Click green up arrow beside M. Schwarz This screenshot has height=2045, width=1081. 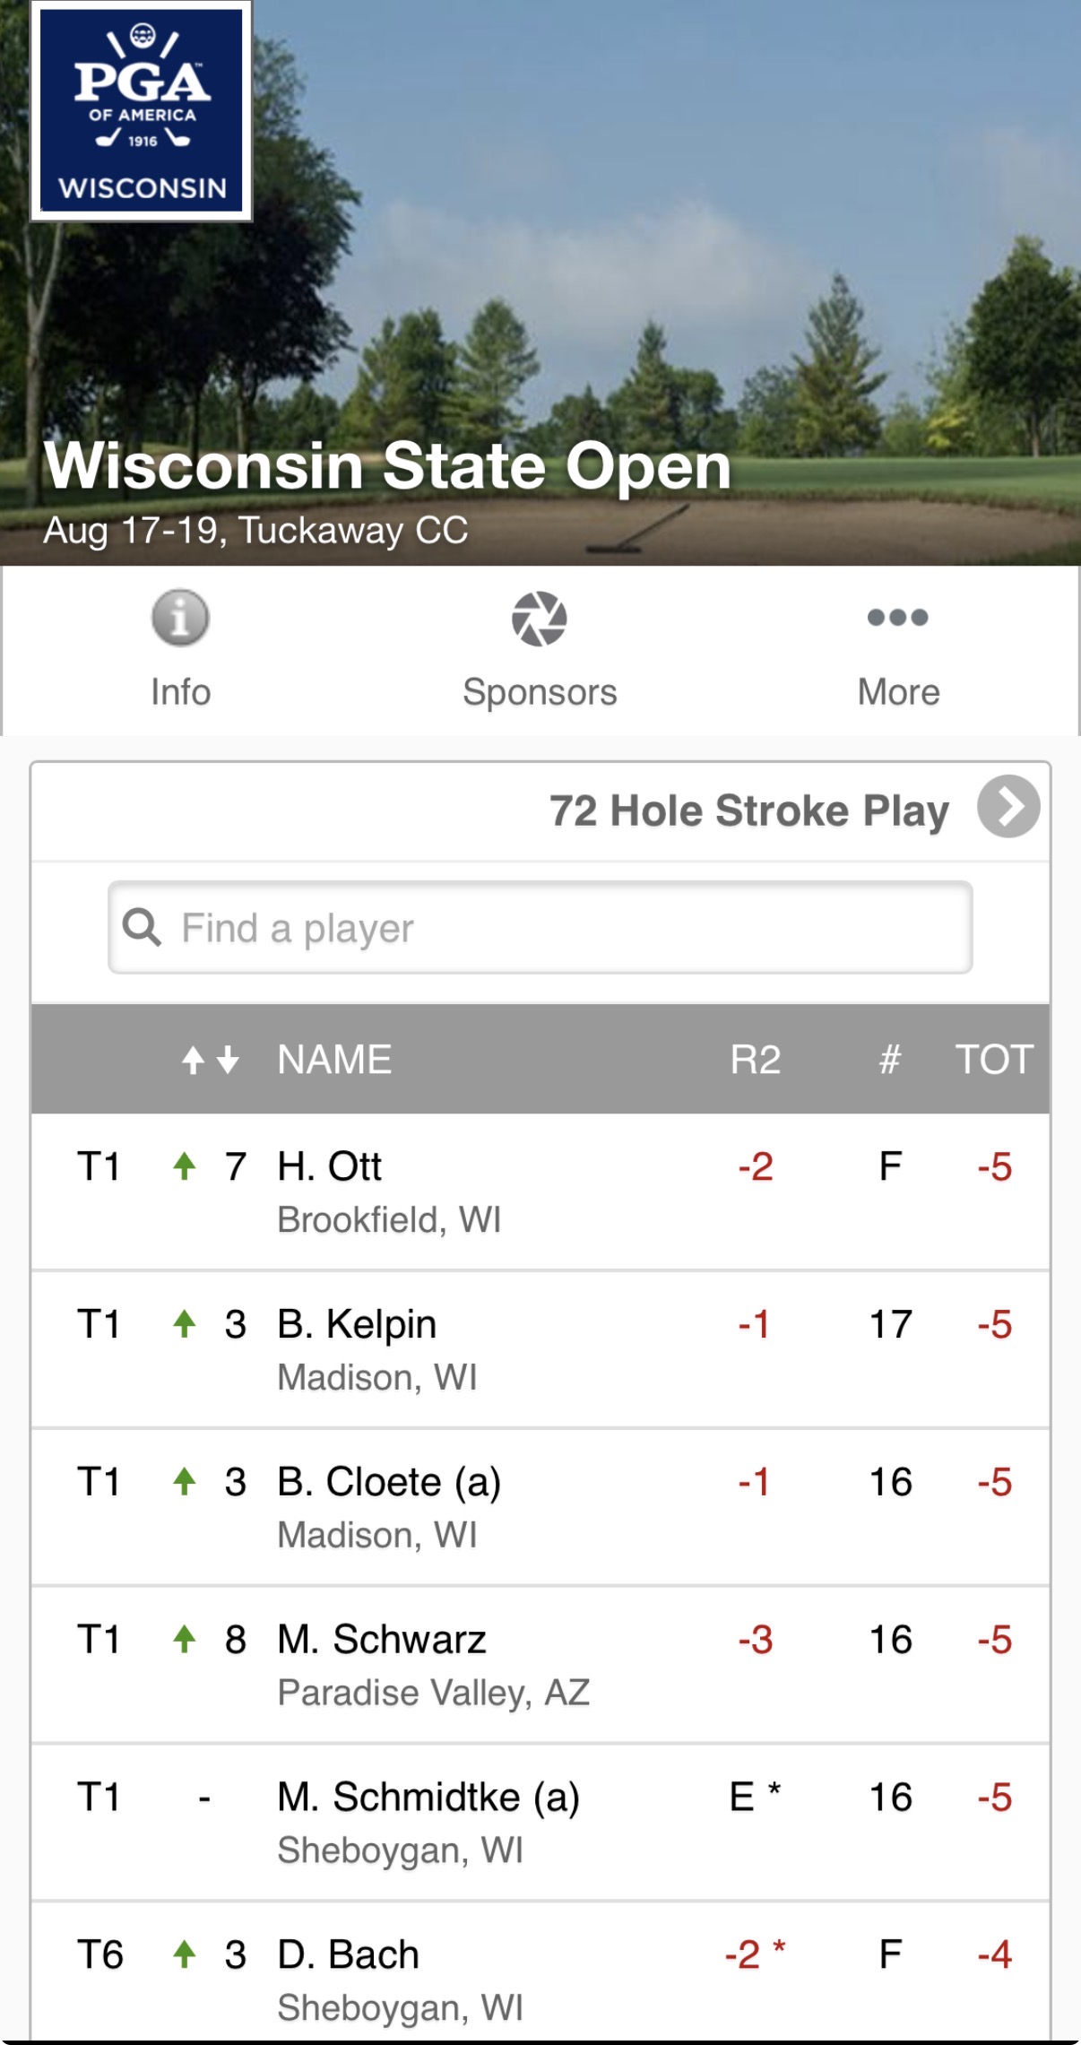pyautogui.click(x=185, y=1638)
